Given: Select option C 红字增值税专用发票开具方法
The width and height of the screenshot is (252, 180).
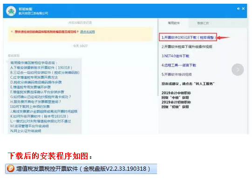Looking at the screenshot, I should click(34, 77).
